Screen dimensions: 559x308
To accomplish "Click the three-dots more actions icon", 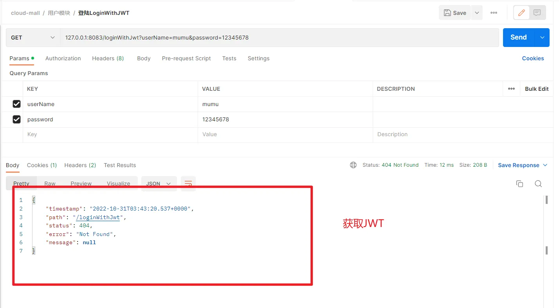I will 494,13.
